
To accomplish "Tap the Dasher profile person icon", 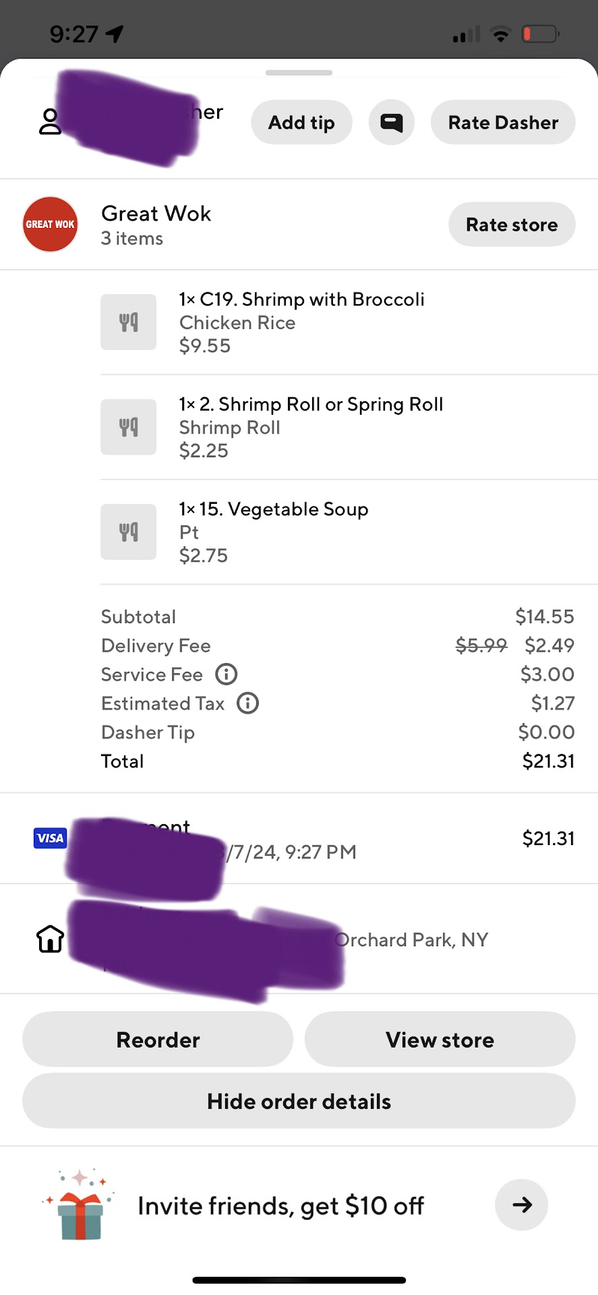I will (50, 122).
